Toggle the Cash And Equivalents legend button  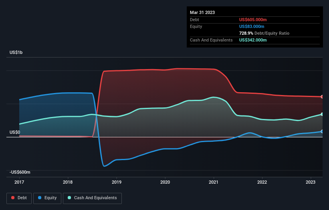(x=92, y=198)
